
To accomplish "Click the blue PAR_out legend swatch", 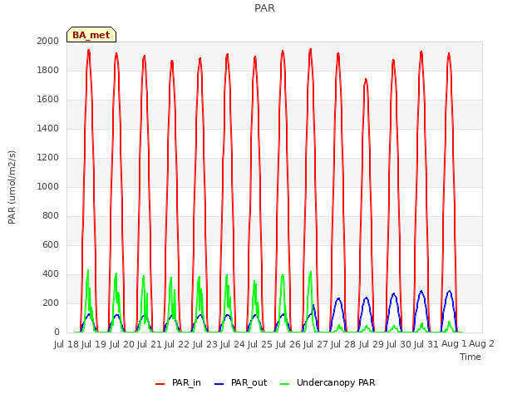I will point(219,384).
